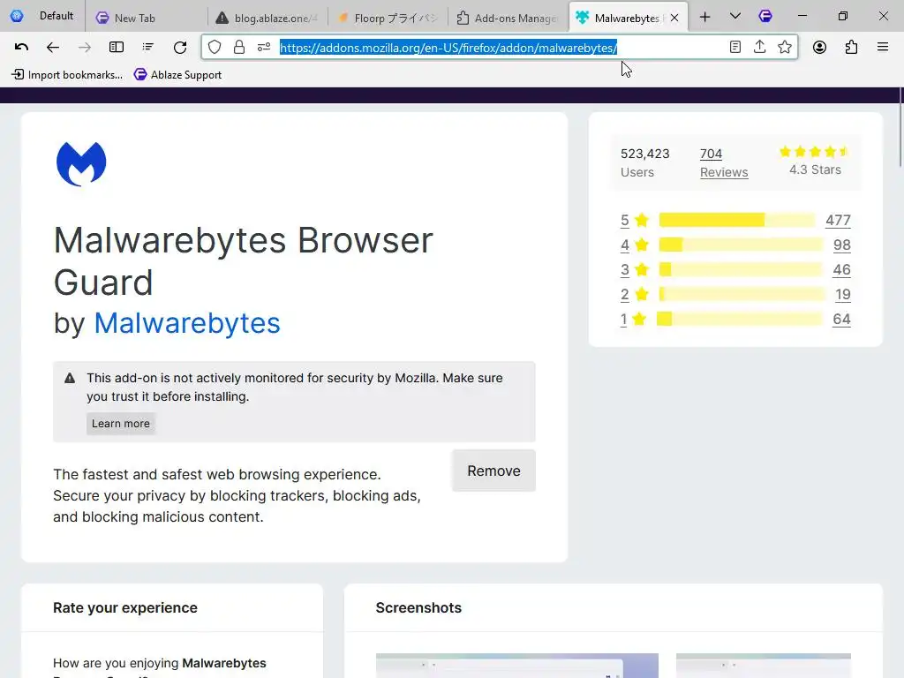Click the page vertical scrollbar
The width and height of the screenshot is (904, 678).
pos(900,127)
